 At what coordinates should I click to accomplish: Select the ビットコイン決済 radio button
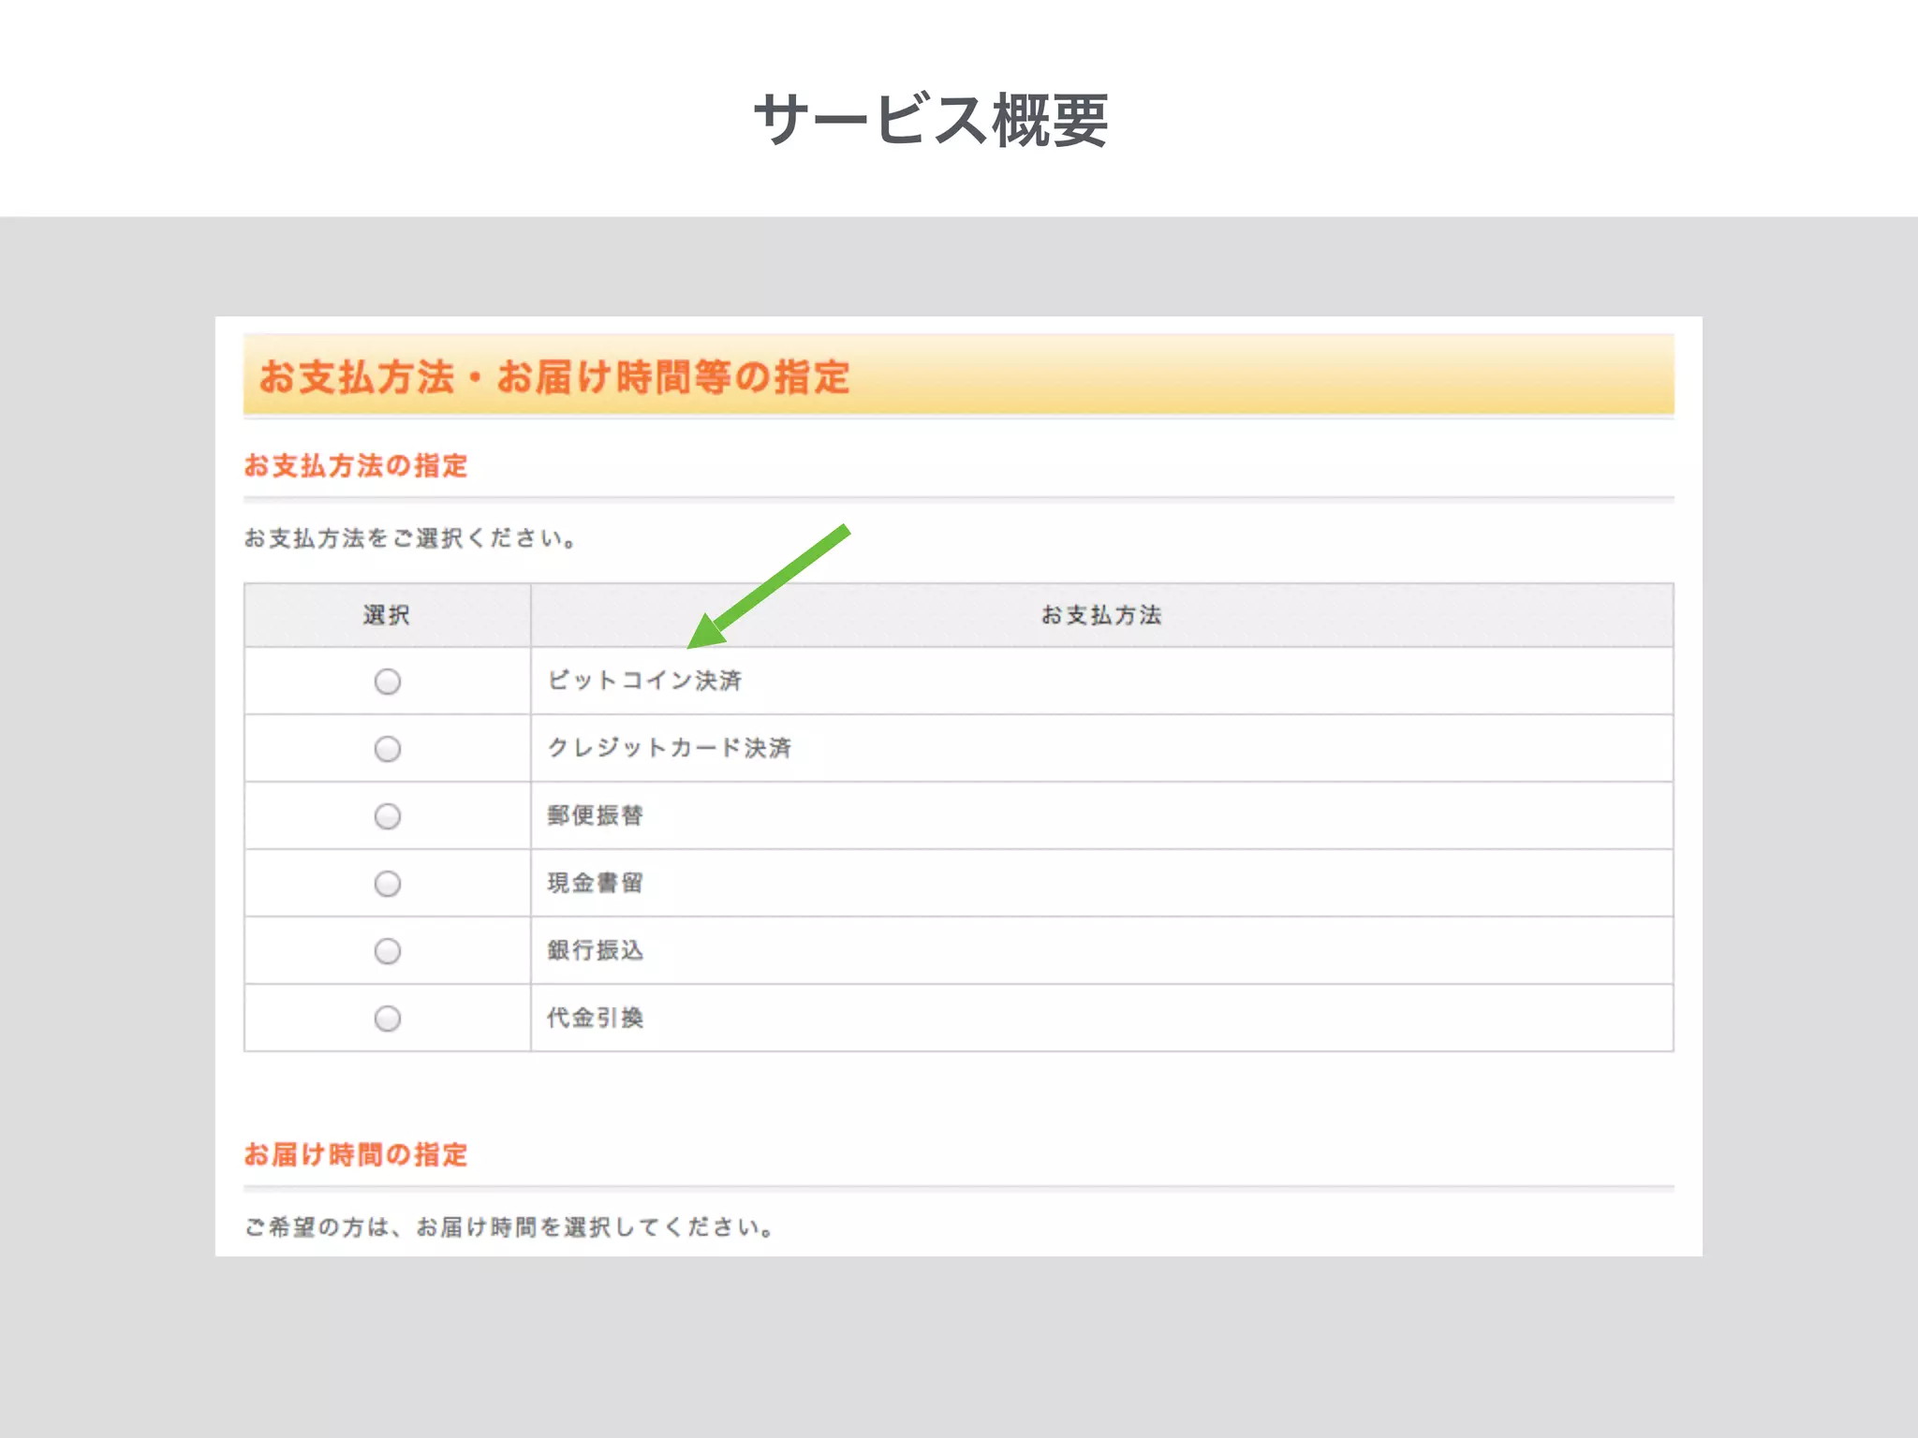[388, 682]
